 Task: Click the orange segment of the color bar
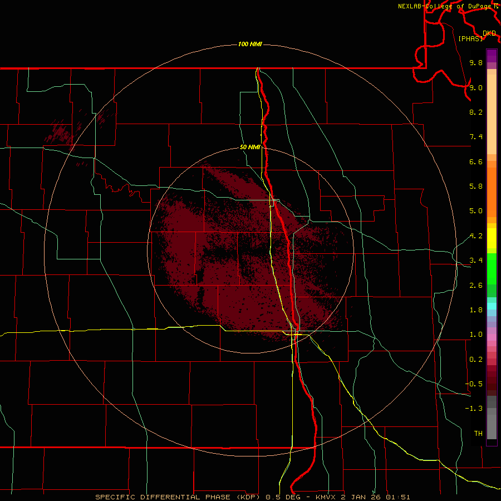492,193
